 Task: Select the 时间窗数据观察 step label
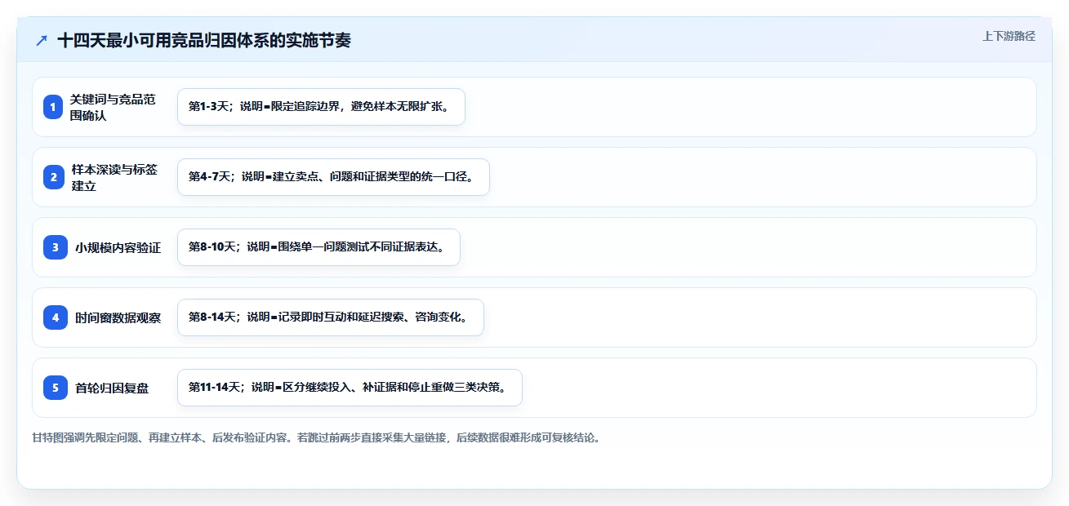pyautogui.click(x=118, y=317)
